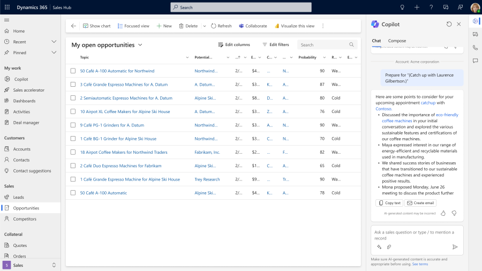
Task: Go back using the arrow icon
Action: point(73,26)
